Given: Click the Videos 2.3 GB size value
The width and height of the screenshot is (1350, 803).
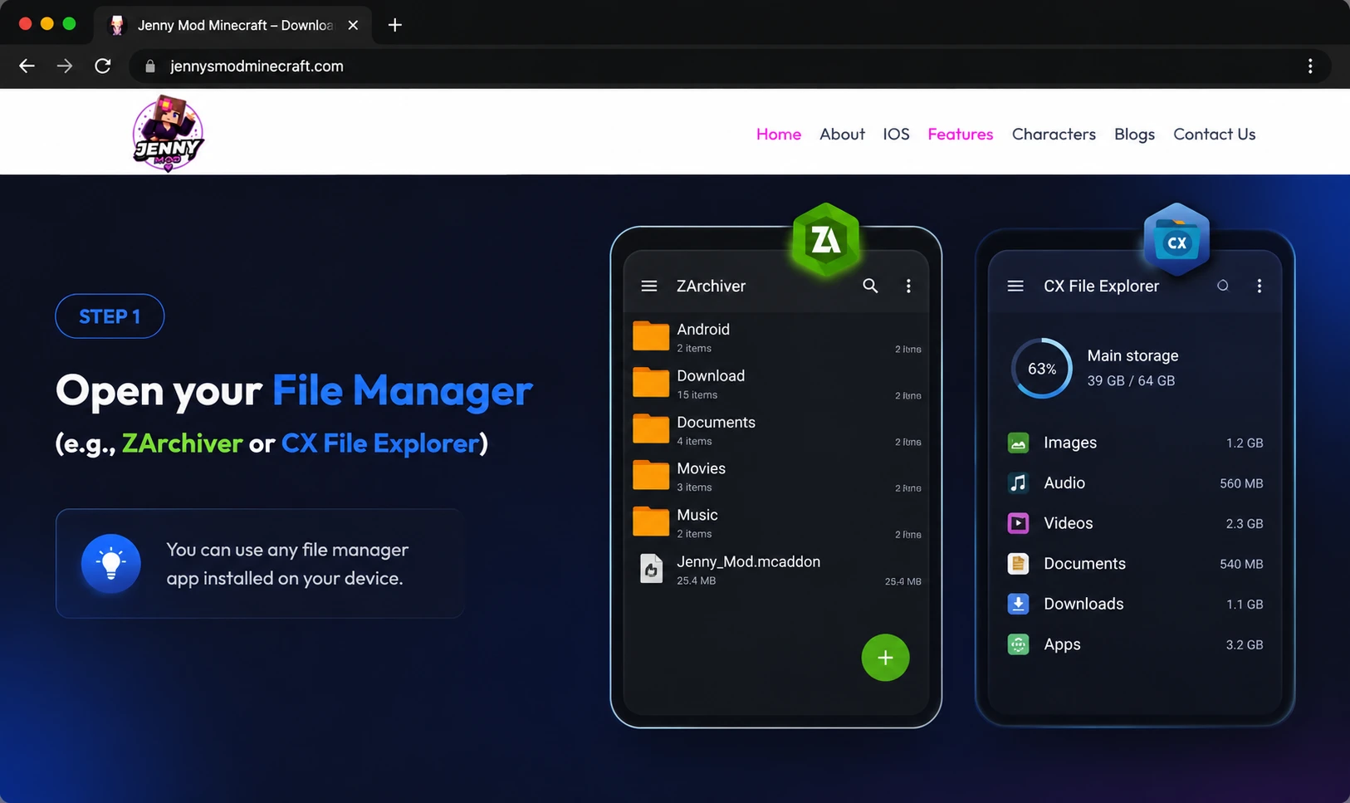Looking at the screenshot, I should coord(1245,523).
